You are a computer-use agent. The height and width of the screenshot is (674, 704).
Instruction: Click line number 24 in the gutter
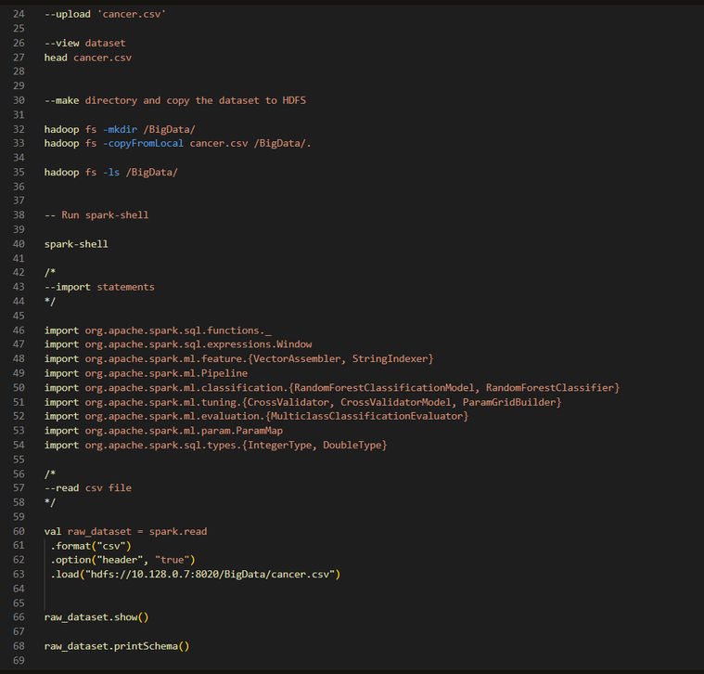19,16
